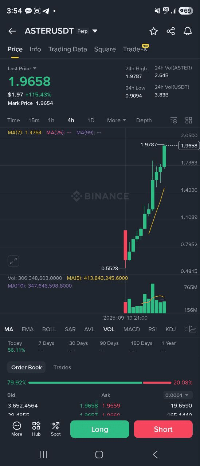Select the 15m timeframe
The height and width of the screenshot is (466, 200).
click(x=34, y=121)
